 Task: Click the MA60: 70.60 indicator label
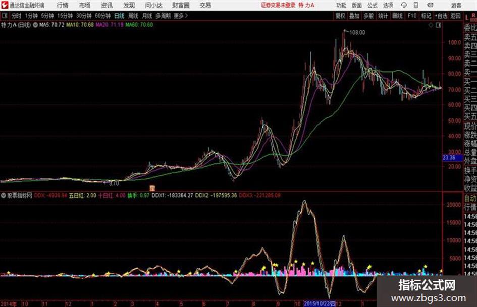tap(139, 25)
